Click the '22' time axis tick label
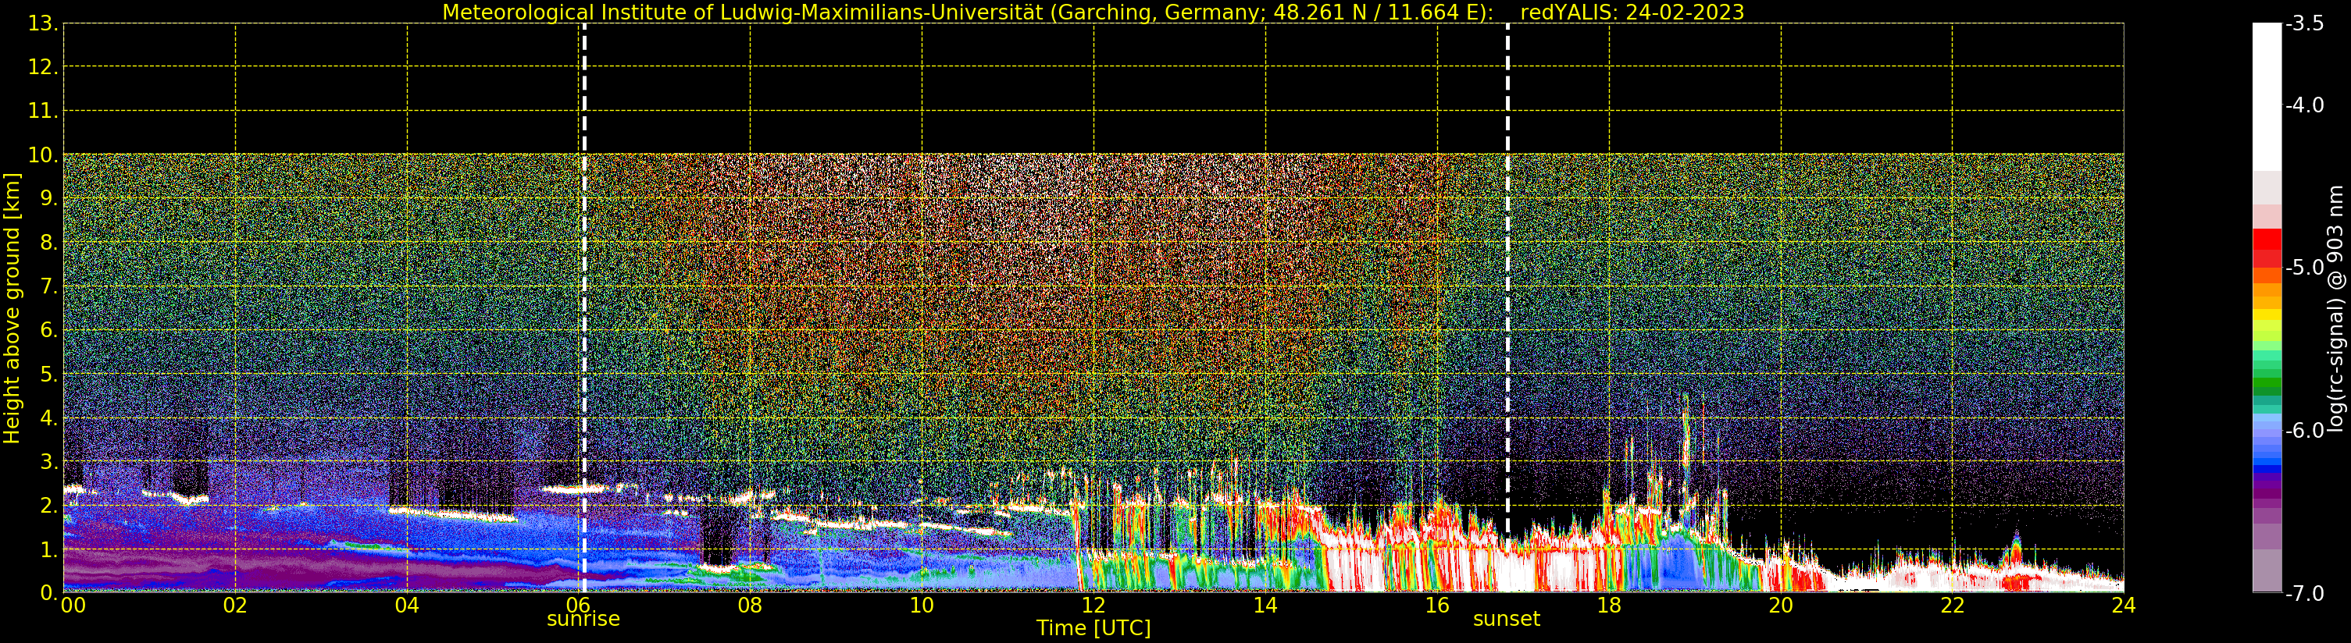2351x643 pixels. coord(1952,606)
